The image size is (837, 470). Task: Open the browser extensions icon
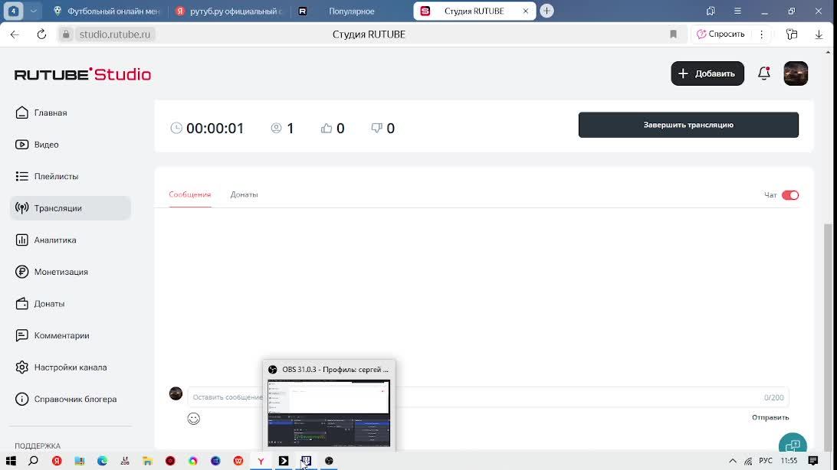tap(792, 34)
